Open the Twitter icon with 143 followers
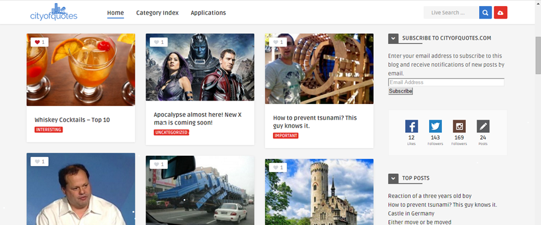 click(x=435, y=126)
